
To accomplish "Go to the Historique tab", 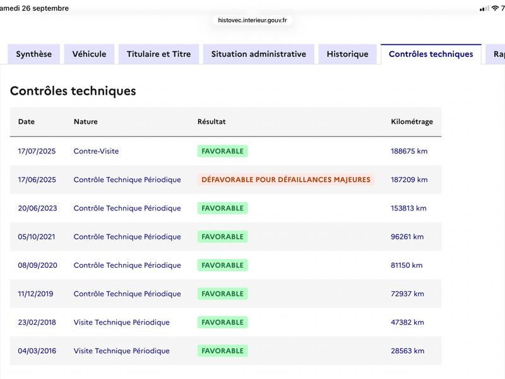I will pos(348,54).
